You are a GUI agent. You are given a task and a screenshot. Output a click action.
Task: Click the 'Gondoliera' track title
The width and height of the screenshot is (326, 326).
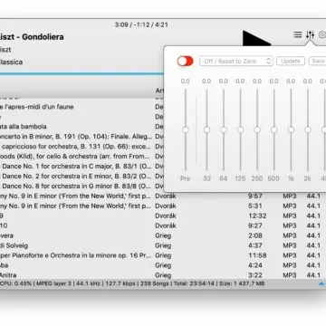tap(43, 37)
